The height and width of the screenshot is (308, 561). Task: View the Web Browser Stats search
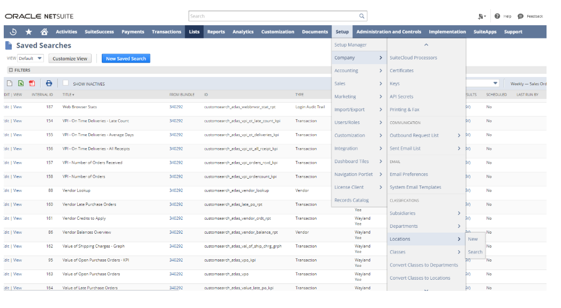pyautogui.click(x=18, y=107)
